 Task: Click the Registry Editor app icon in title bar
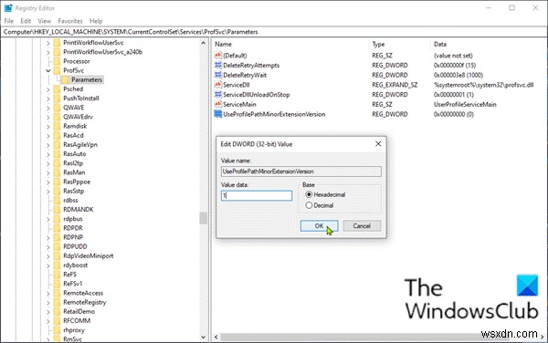[x=8, y=7]
